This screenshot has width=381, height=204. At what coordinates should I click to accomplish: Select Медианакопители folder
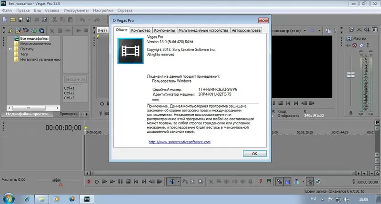tap(35, 44)
